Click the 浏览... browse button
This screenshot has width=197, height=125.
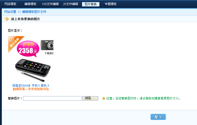tap(90, 98)
